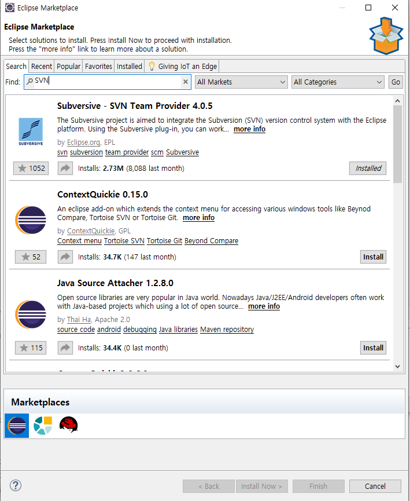Click the results list scrollbar thumb
Screen dimensions: 410x501
397,144
